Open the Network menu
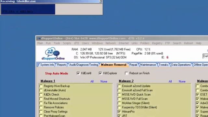Image resolution: width=208 pixels, height=117 pixels. click(x=110, y=43)
